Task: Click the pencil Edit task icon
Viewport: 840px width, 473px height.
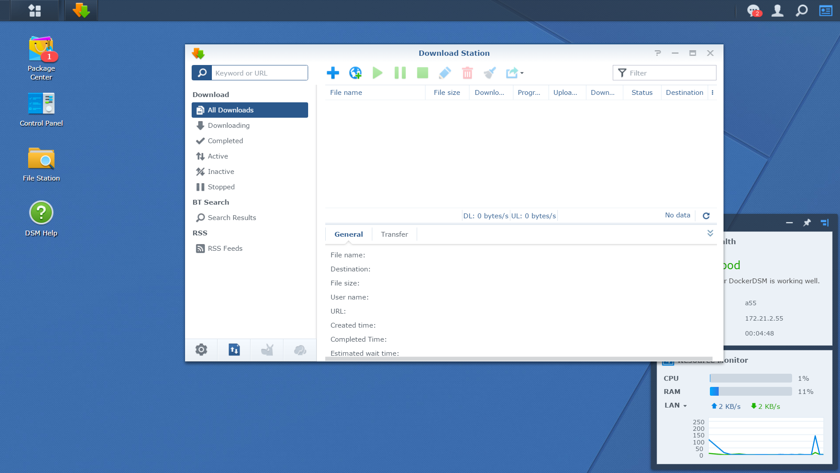Action: (445, 73)
